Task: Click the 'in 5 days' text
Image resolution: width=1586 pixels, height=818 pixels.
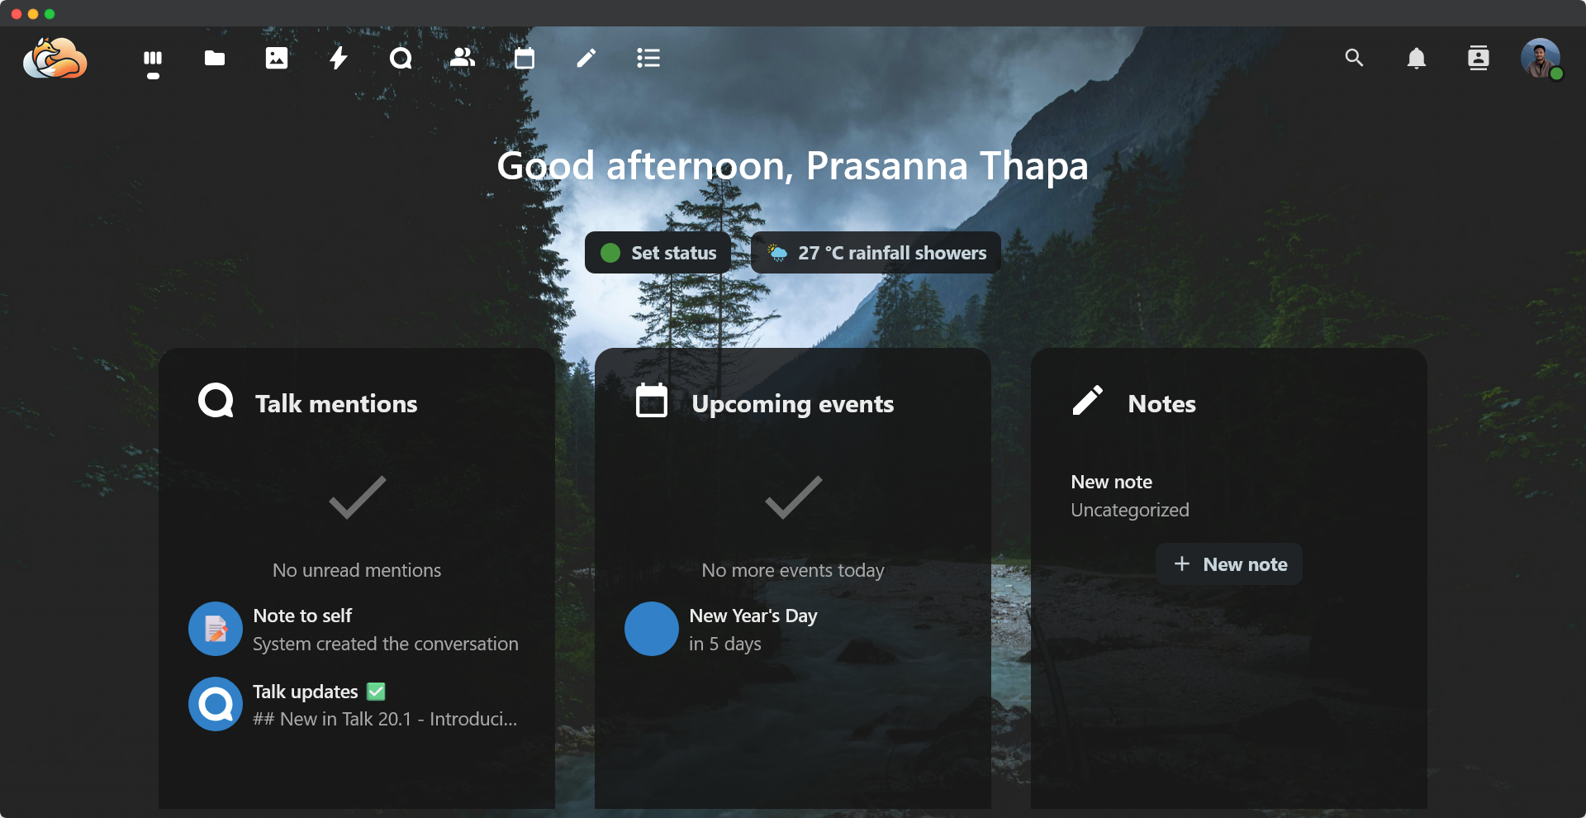Action: click(x=725, y=644)
